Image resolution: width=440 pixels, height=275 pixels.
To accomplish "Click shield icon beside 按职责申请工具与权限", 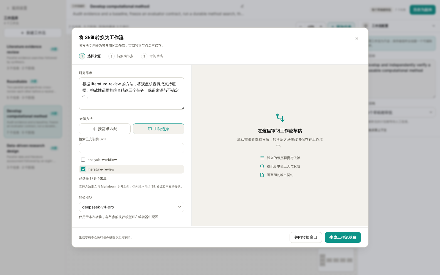I will [x=262, y=166].
